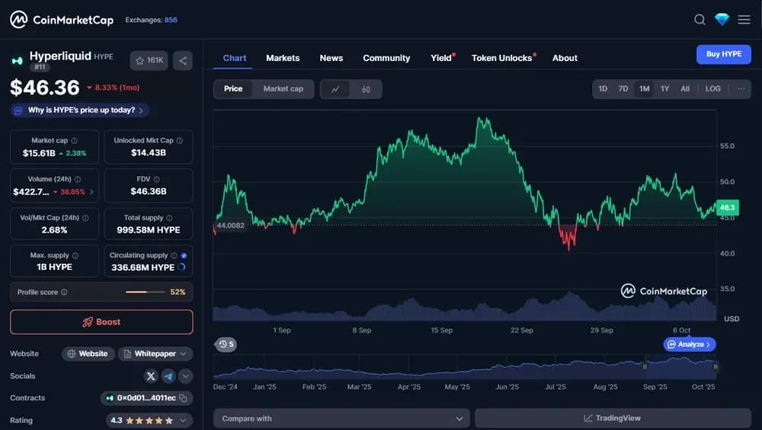The height and width of the screenshot is (430, 762).
Task: Click the Boost button
Action: point(101,322)
